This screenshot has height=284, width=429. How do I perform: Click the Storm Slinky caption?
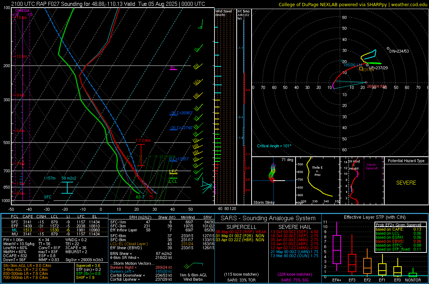point(264,202)
